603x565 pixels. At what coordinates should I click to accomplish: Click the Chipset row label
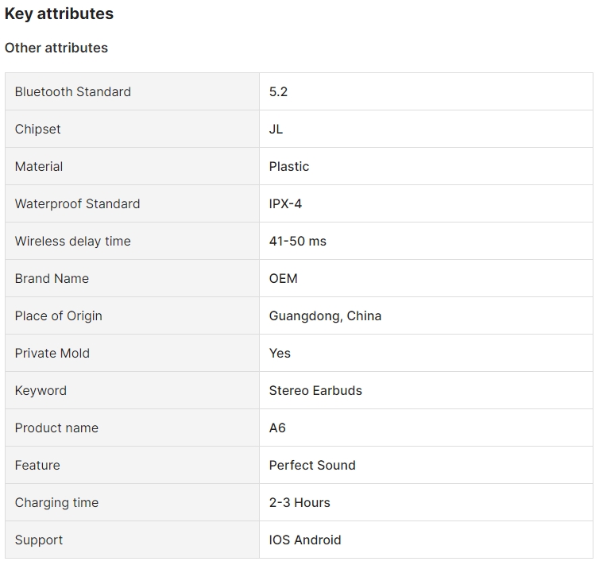click(38, 129)
